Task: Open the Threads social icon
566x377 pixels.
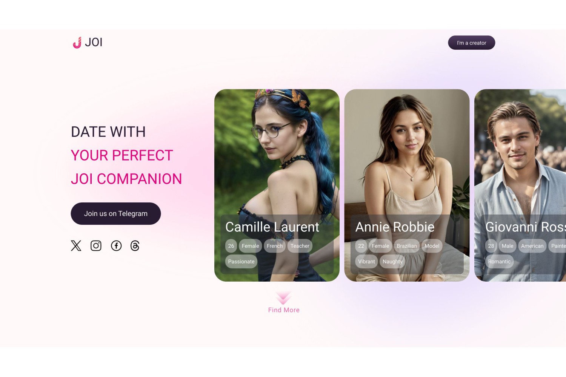Action: 135,246
